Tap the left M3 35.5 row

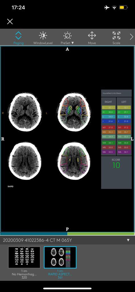124,137
